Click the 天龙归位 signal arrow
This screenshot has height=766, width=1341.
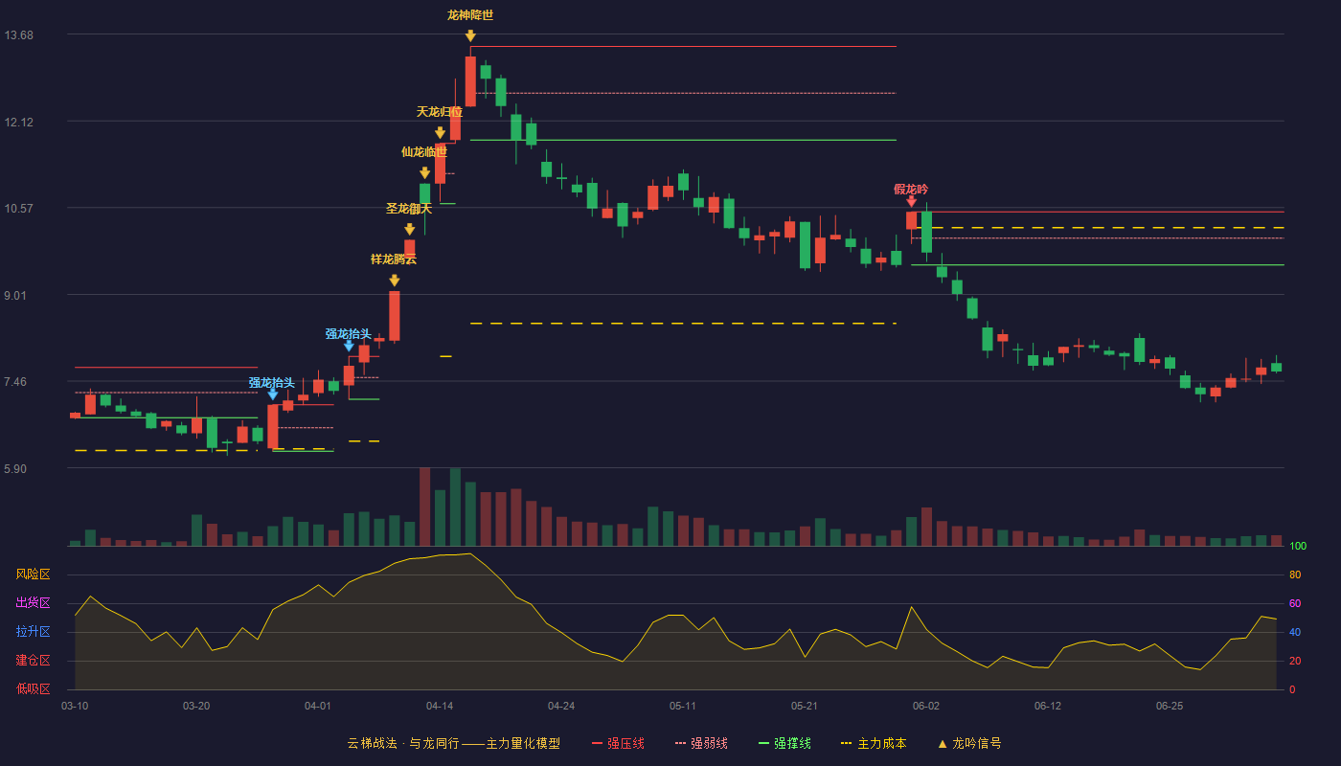(440, 133)
